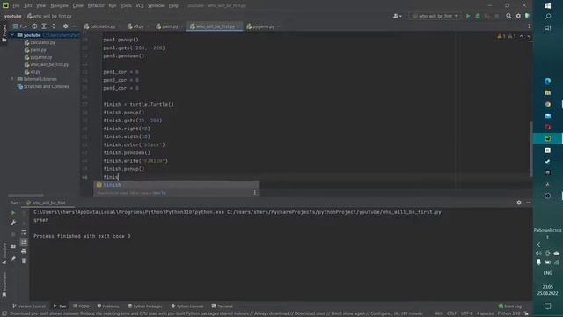Viewport: 563px width, 317px height.
Task: Open Problems tool window
Action: click(108, 306)
